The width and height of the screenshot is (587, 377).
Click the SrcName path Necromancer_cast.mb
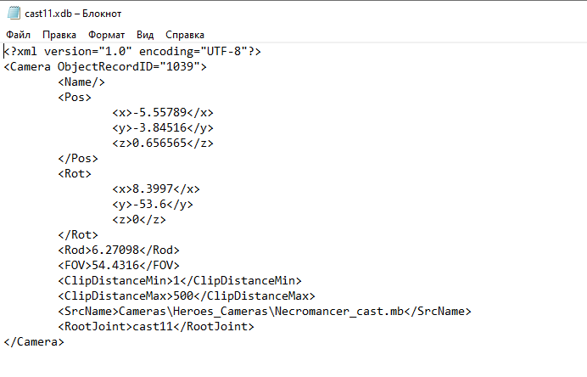point(339,312)
